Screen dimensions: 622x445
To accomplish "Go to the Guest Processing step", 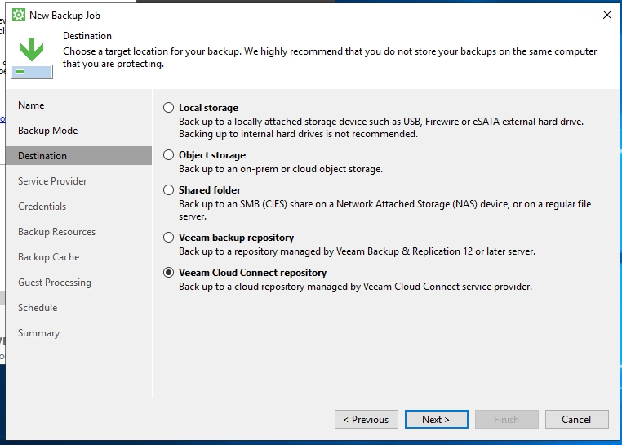I will [55, 283].
